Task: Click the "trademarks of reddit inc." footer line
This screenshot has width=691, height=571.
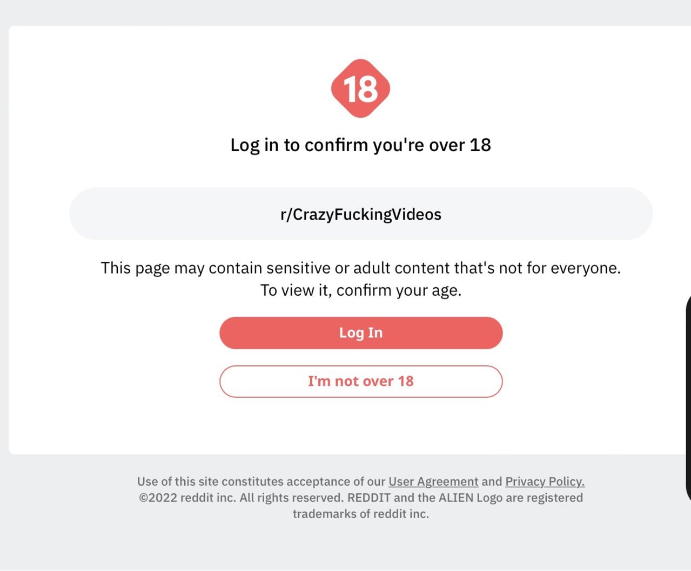Action: (x=361, y=514)
